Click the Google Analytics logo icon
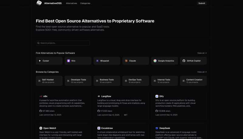 pos(155,61)
